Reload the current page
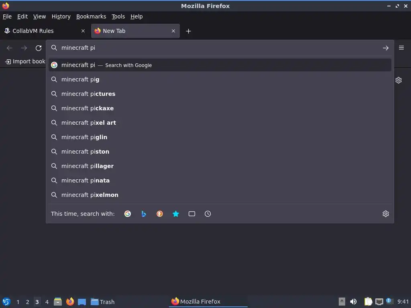 coord(39,48)
